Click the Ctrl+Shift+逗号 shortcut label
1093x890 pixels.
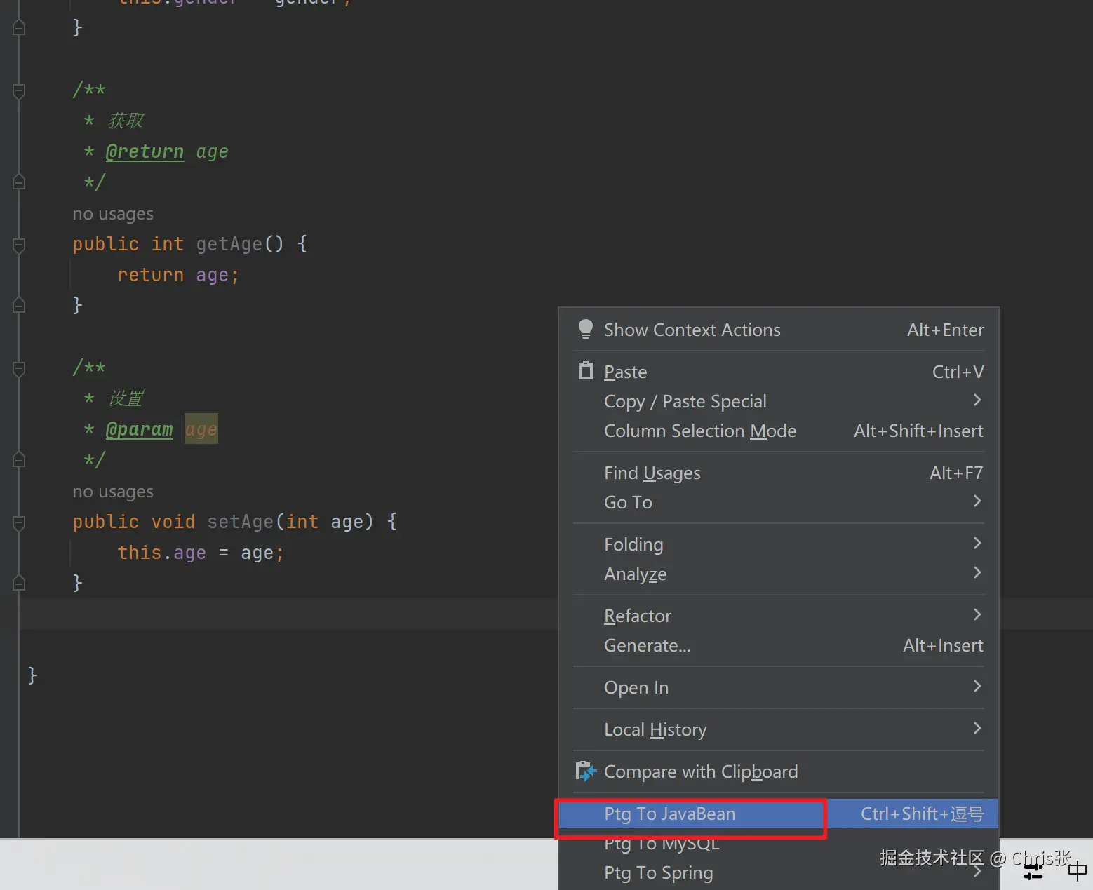[922, 814]
